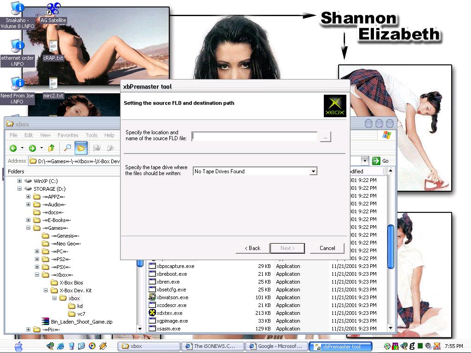The image size is (471, 353).
Task: Expand the -=E-Books=- folder node
Action: point(28,220)
